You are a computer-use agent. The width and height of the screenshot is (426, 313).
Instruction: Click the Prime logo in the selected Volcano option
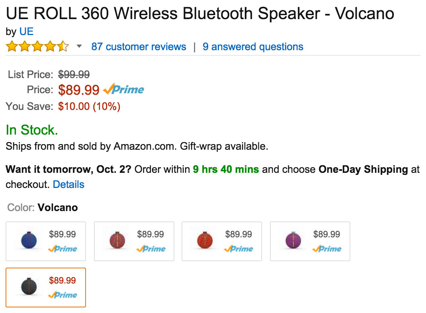pos(63,295)
